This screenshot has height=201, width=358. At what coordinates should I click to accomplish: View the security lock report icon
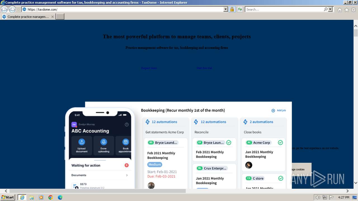[232, 9]
